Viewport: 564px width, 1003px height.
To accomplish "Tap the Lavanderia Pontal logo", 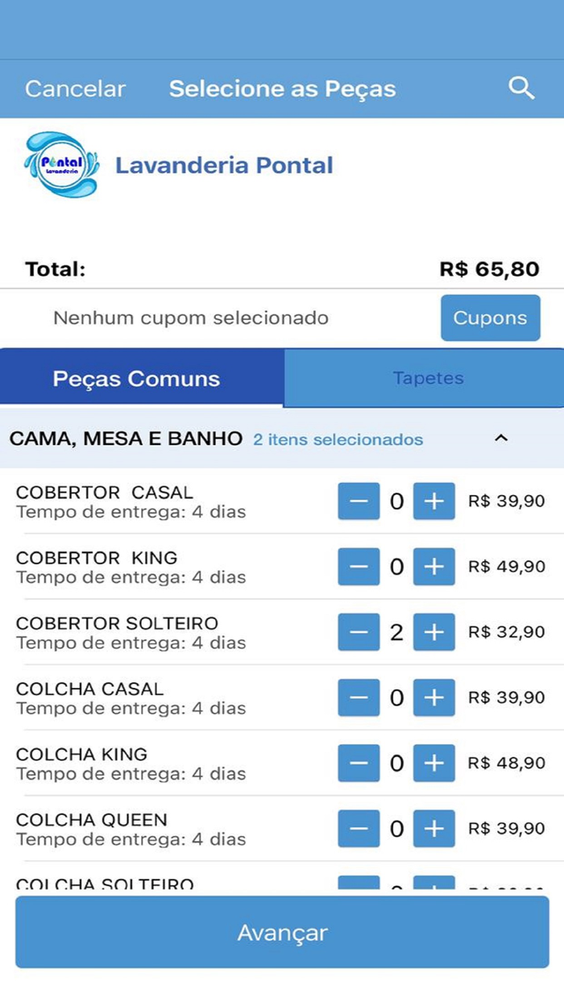I will click(x=62, y=165).
